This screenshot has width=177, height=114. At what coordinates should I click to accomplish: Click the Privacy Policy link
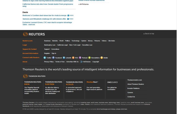coord(49,62)
